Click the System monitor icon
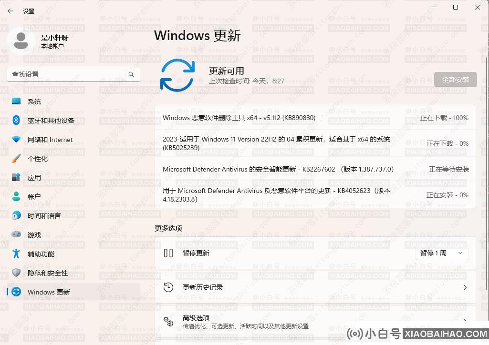The width and height of the screenshot is (489, 345). pos(16,101)
